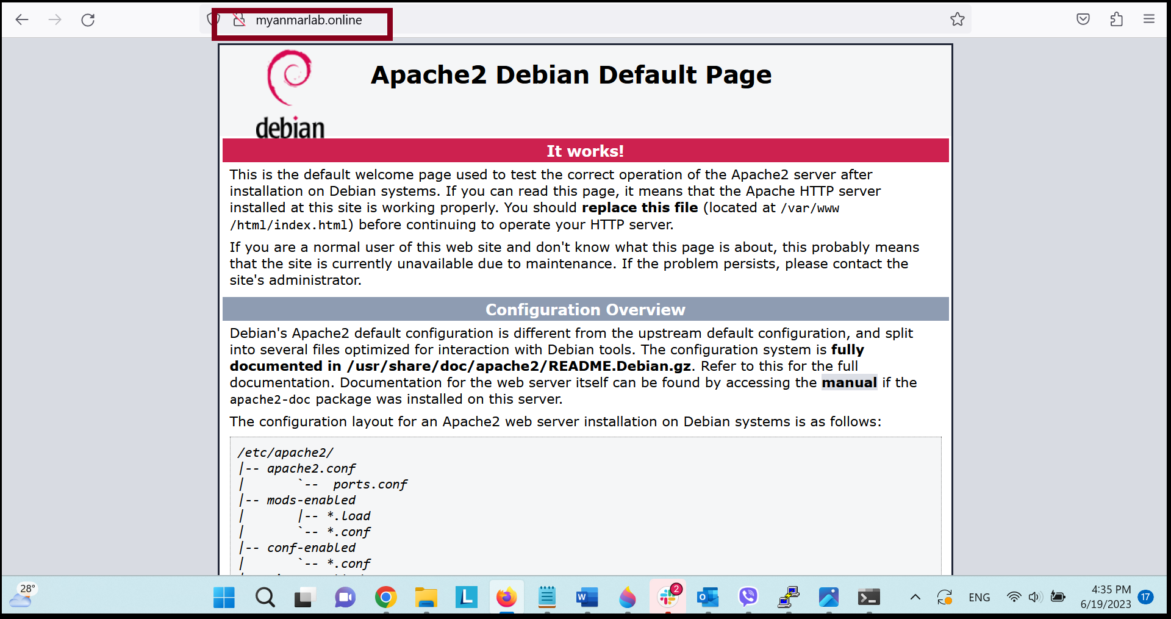Bookmark this page with the star

(x=958, y=20)
